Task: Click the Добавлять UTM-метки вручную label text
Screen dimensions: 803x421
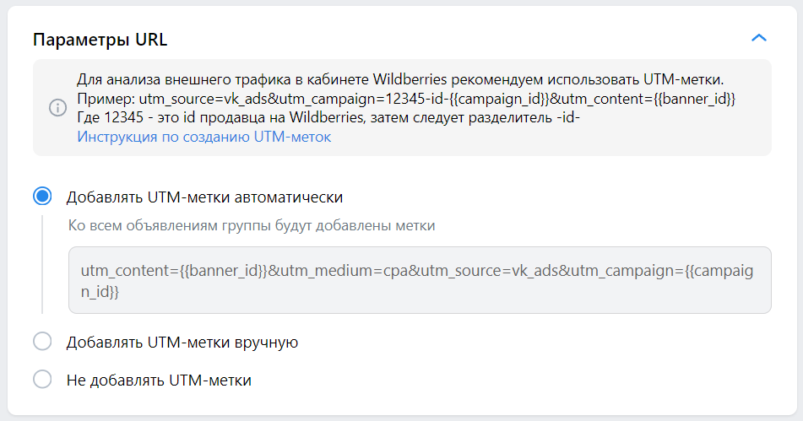Action: [182, 342]
